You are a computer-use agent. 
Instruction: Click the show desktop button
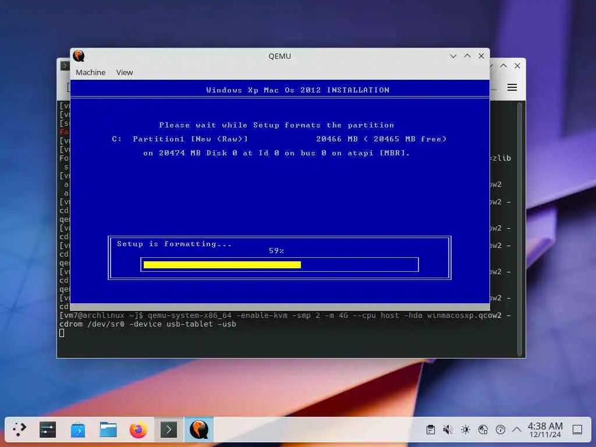(x=577, y=430)
